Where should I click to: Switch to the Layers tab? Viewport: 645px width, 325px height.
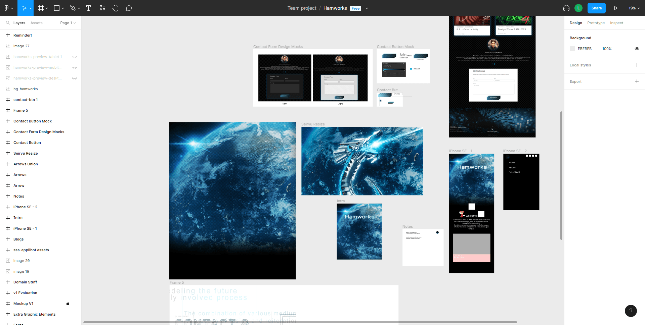coord(19,23)
